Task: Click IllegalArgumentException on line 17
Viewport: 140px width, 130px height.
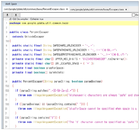Action: click(50, 95)
